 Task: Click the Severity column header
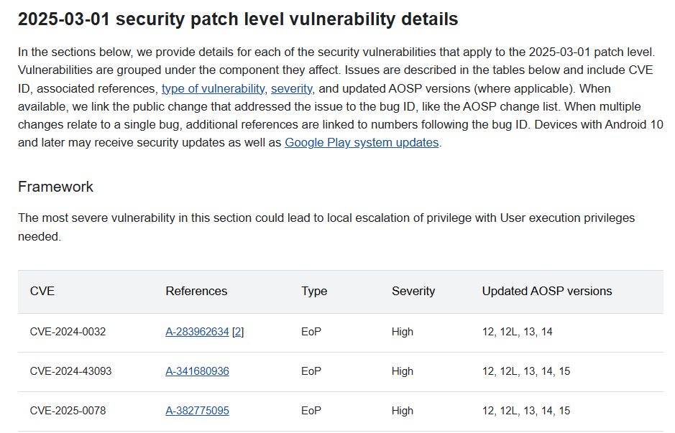click(413, 292)
